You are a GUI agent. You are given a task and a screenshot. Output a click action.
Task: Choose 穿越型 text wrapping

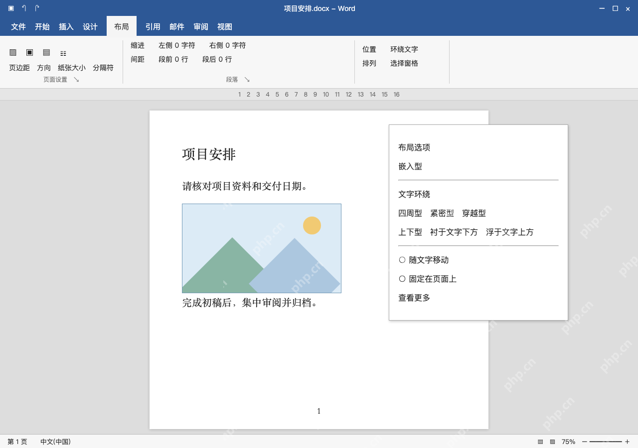point(474,213)
